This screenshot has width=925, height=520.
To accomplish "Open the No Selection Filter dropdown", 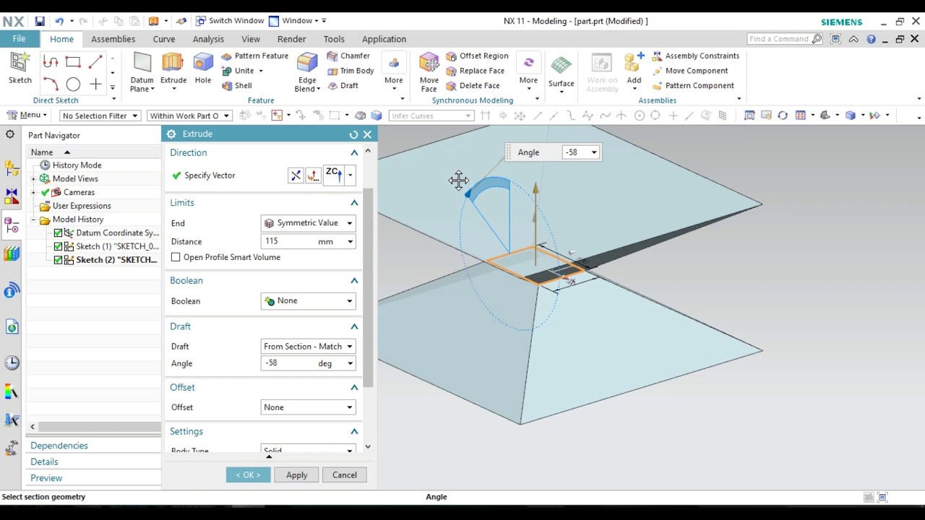I will 100,116.
